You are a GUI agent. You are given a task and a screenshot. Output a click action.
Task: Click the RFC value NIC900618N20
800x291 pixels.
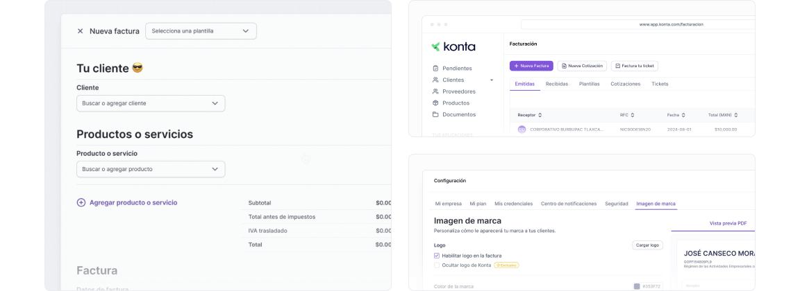click(x=635, y=130)
